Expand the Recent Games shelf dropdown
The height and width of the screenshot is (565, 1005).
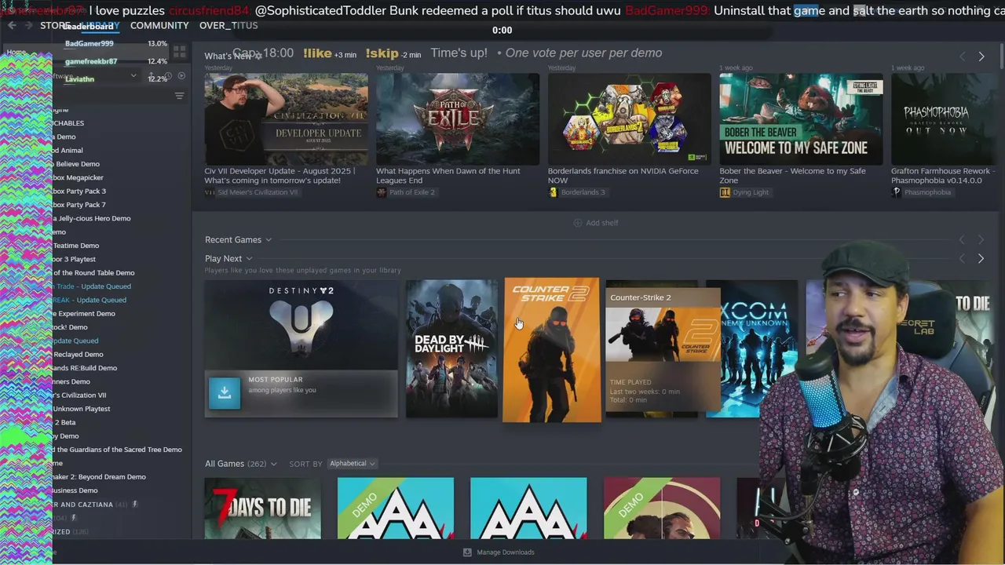coord(269,240)
